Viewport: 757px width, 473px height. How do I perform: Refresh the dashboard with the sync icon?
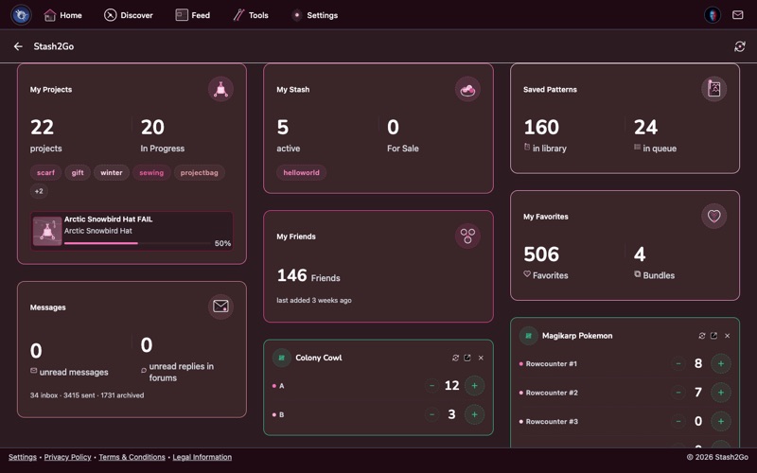(x=740, y=46)
